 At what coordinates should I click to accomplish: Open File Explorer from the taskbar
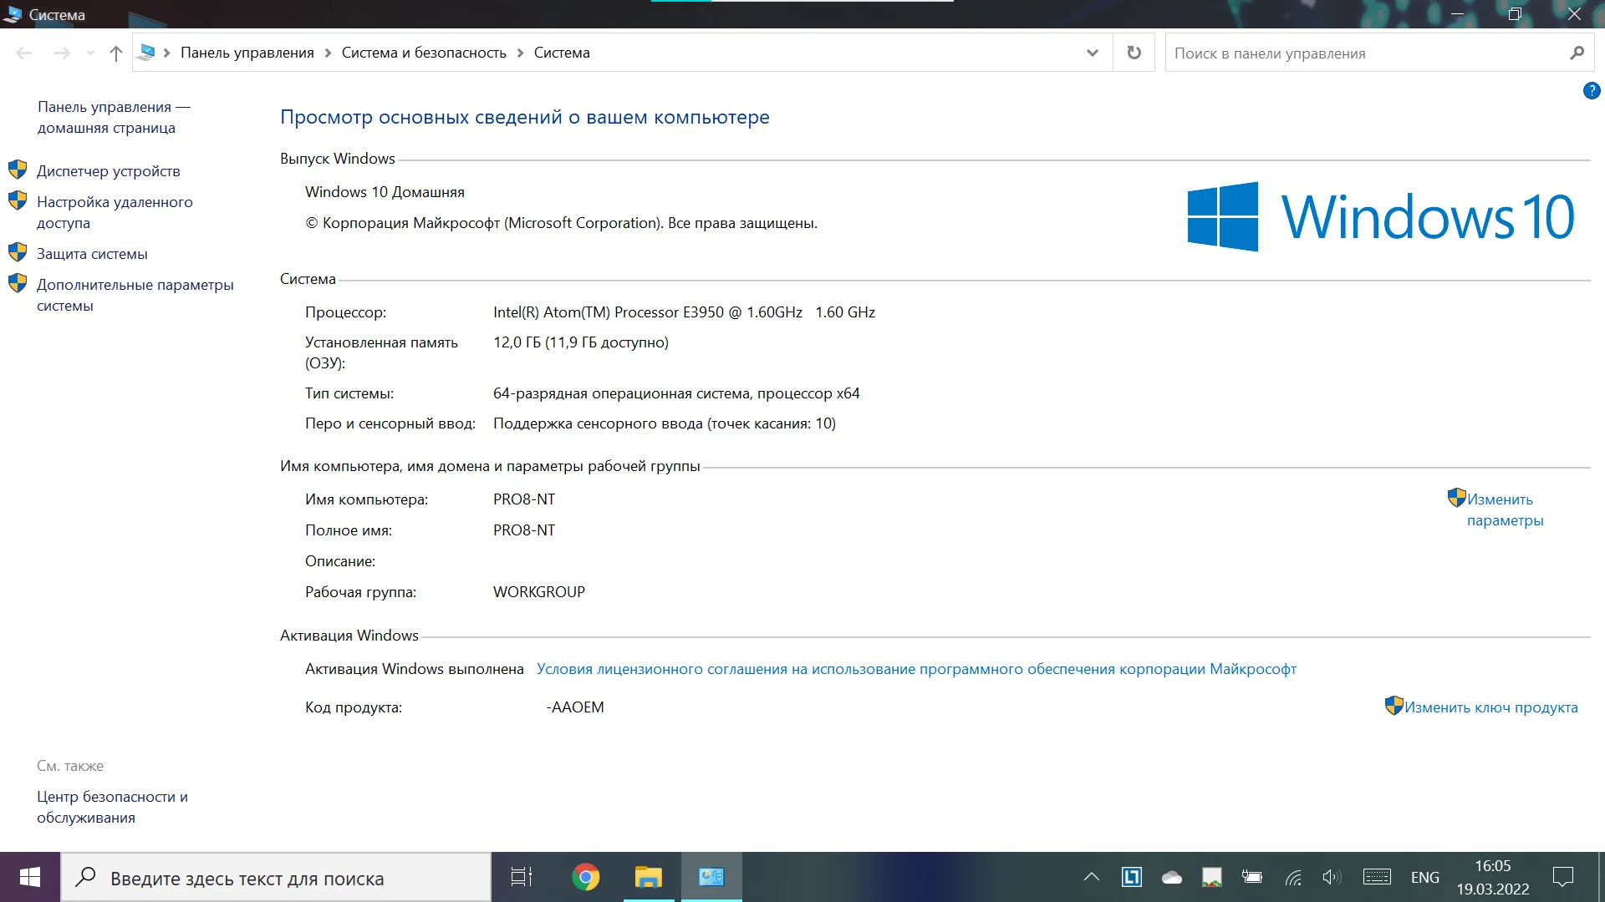(648, 877)
